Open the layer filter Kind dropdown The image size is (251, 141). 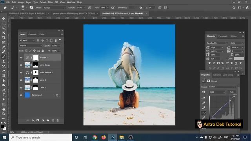[x=27, y=41]
